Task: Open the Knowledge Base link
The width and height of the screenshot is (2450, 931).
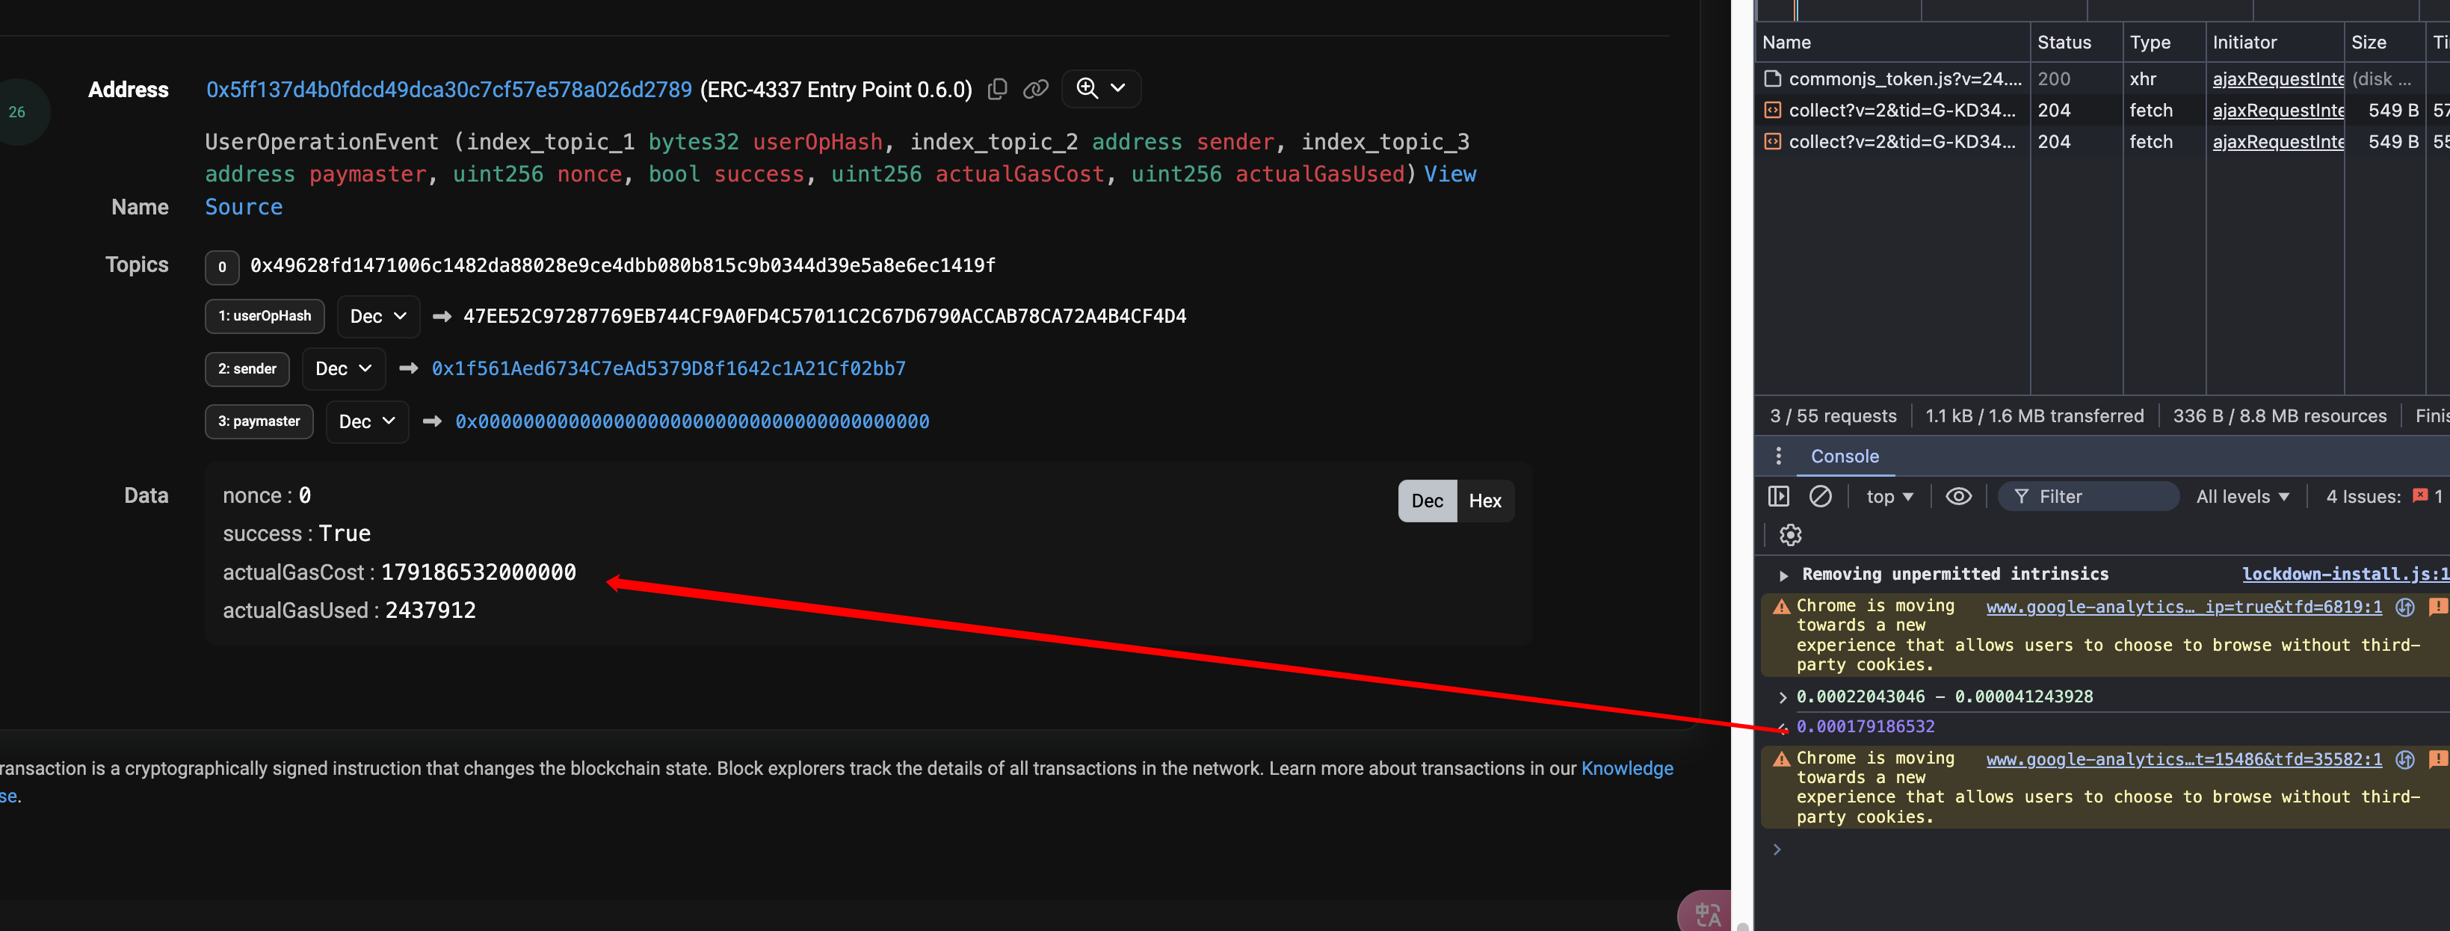Action: (x=1626, y=768)
